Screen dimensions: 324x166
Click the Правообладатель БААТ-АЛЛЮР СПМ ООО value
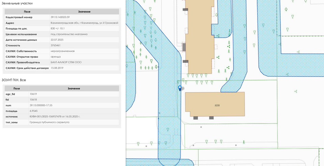coord(66,62)
